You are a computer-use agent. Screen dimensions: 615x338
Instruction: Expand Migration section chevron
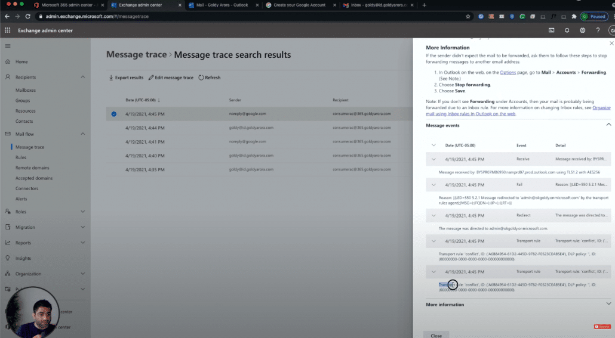pyautogui.click(x=83, y=227)
